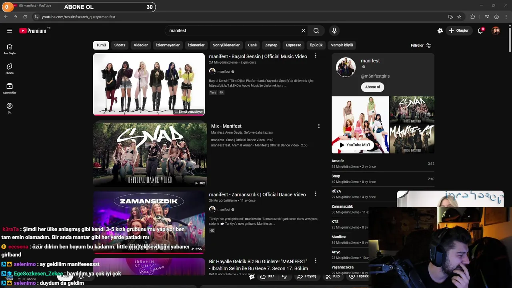This screenshot has width=512, height=288.
Task: Click the install app icon in address bar
Action: (450, 17)
